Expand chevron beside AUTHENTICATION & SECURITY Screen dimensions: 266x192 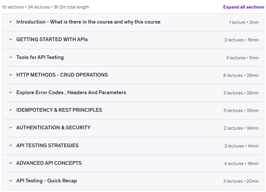[11, 128]
